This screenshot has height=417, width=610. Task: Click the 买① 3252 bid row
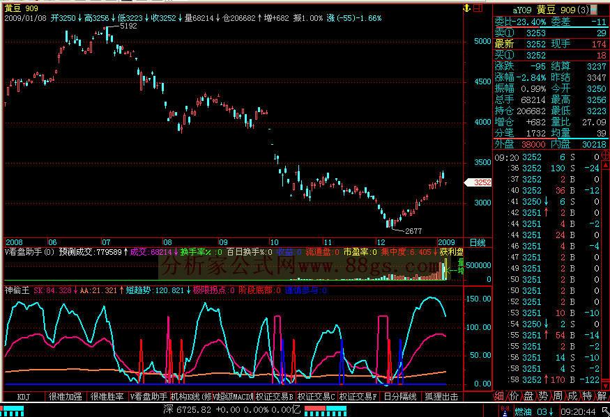point(551,55)
